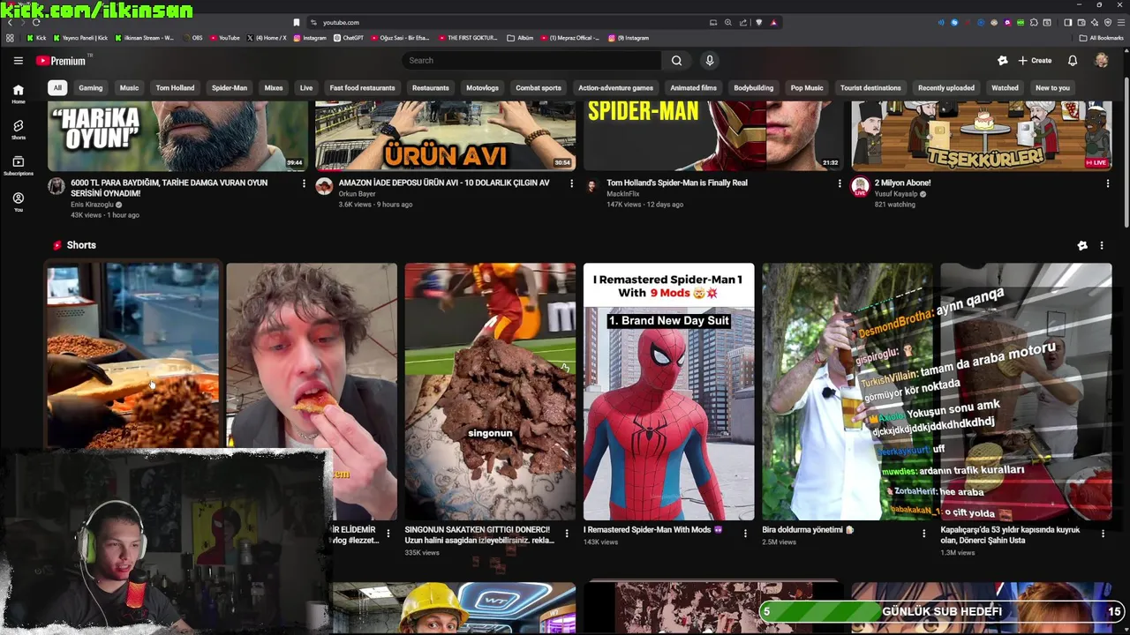
Task: Select the Music filter chip
Action: point(129,88)
